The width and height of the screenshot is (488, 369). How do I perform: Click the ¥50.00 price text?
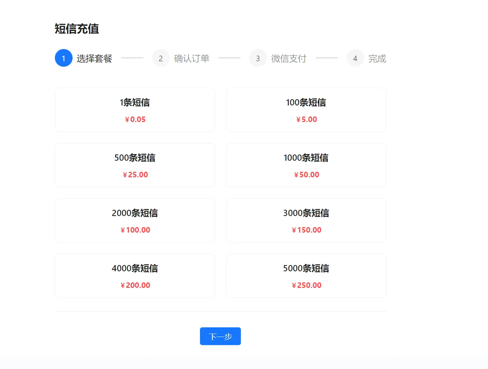[x=306, y=175]
